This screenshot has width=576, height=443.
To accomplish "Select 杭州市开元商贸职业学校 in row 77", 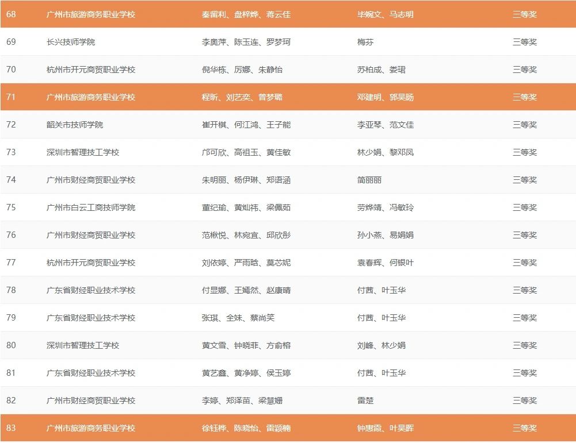I will click(91, 262).
